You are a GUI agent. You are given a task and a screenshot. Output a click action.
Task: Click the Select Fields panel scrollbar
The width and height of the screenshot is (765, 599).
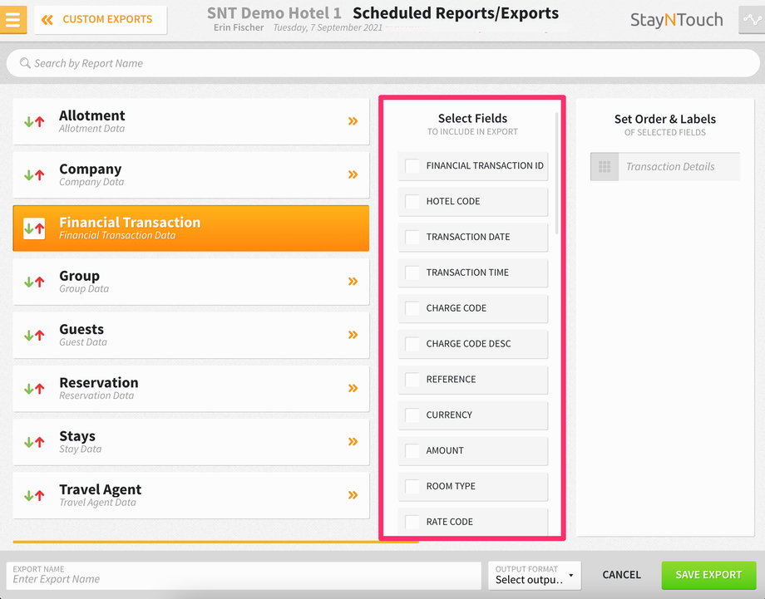point(556,174)
